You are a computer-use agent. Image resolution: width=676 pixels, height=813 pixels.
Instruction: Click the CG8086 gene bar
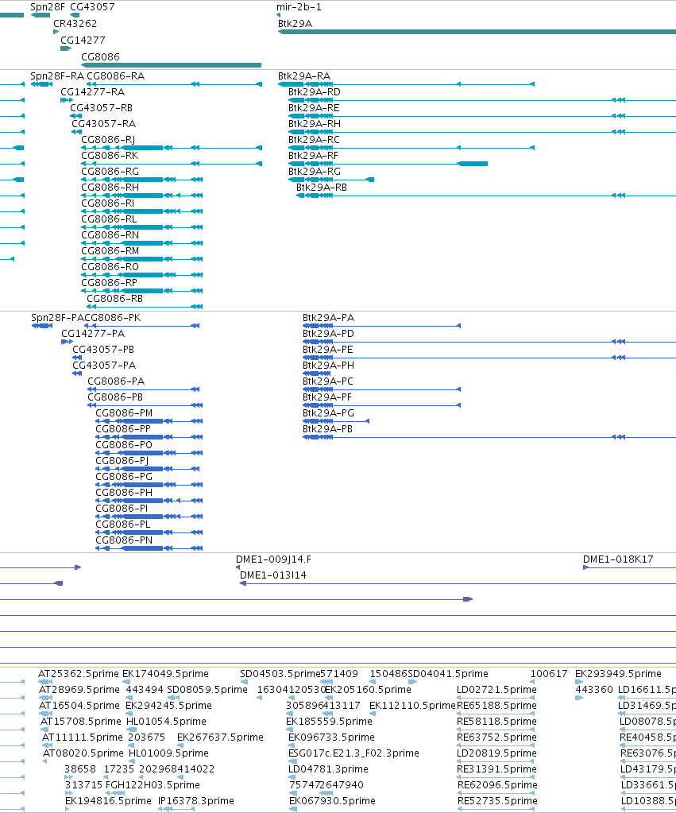tap(171, 65)
